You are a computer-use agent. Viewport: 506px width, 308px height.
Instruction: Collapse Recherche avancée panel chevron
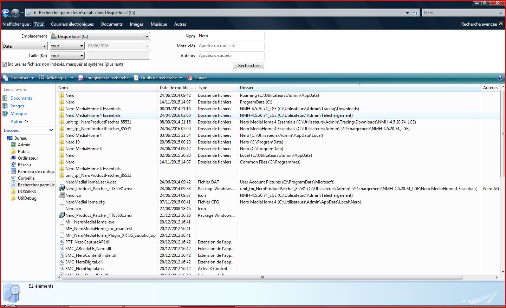pyautogui.click(x=501, y=24)
